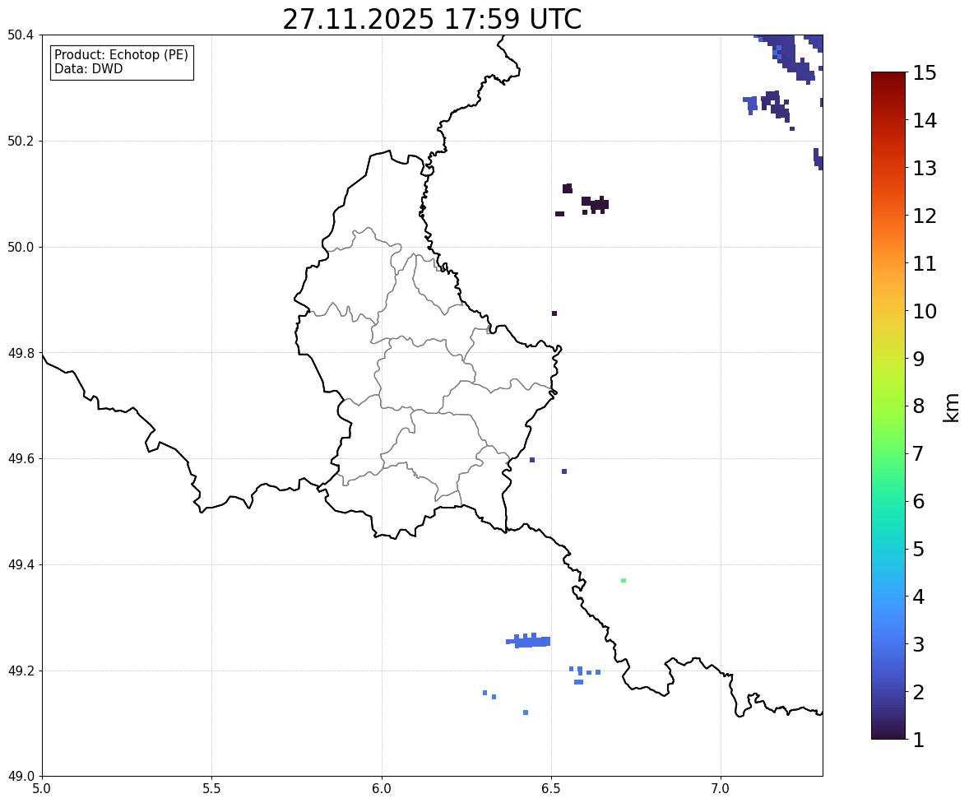Viewport: 969px width, 803px height.
Task: Click the single green echo pixel near 49.37°N
Action: tap(624, 581)
